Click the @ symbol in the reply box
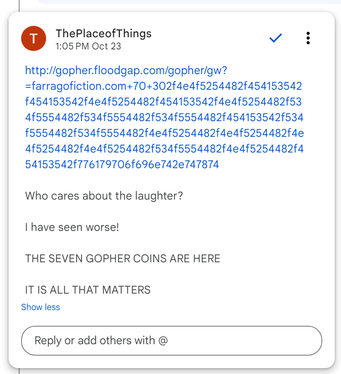The image size is (341, 374). point(163,340)
